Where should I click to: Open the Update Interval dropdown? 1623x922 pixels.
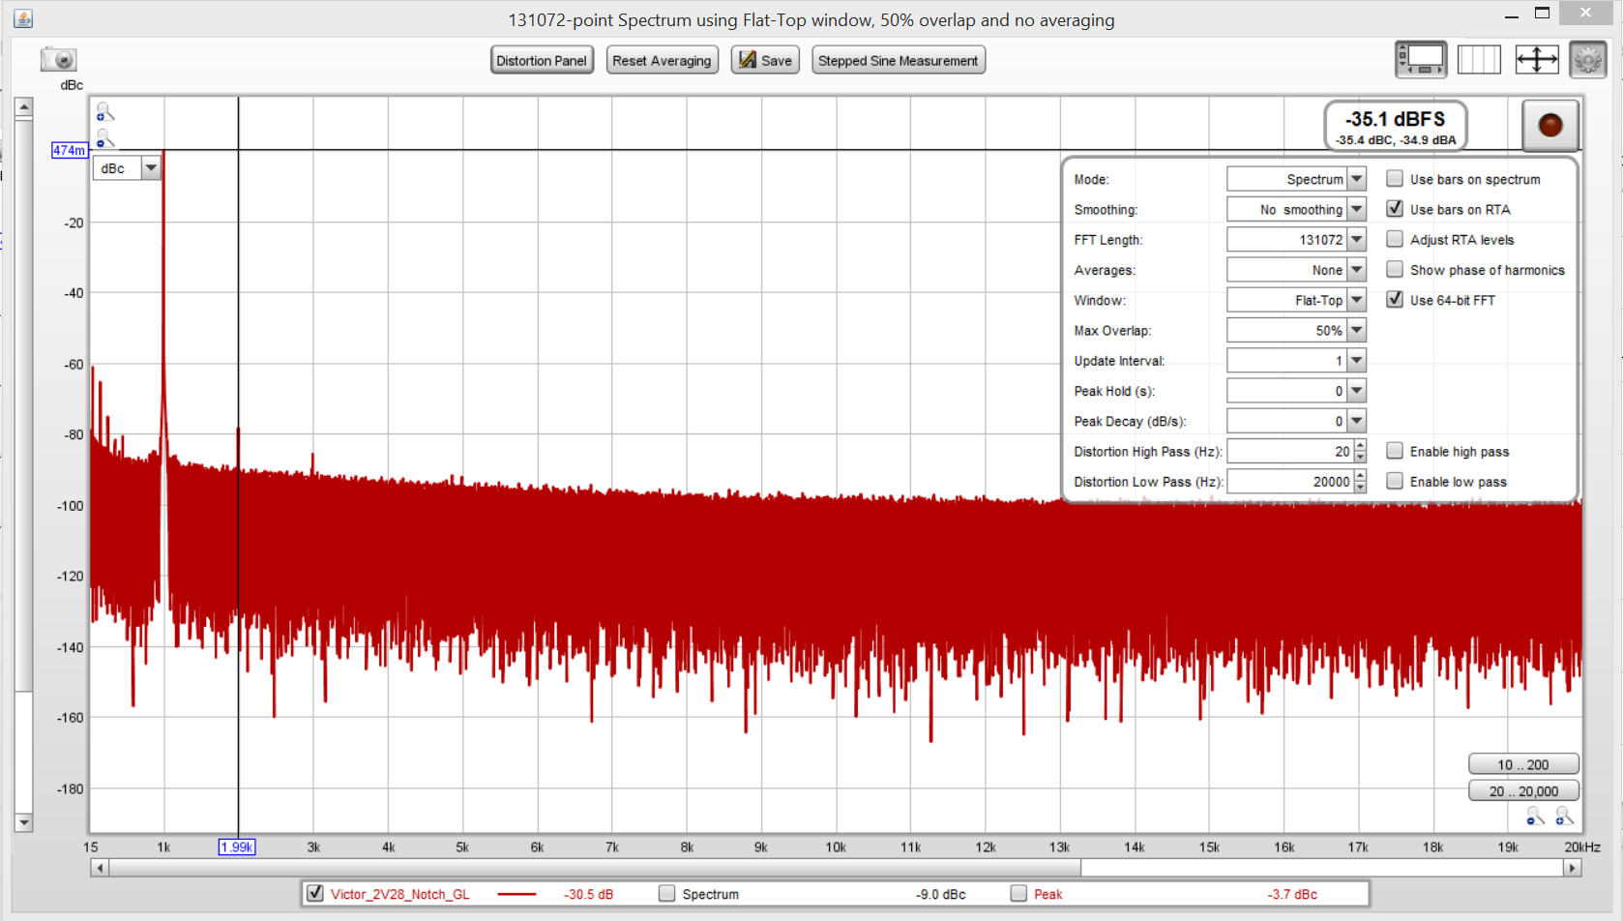tap(1356, 360)
